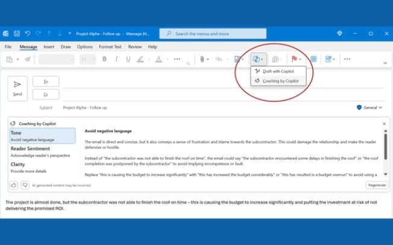Open the Help tab
This screenshot has height=245, width=393.
(x=152, y=47)
